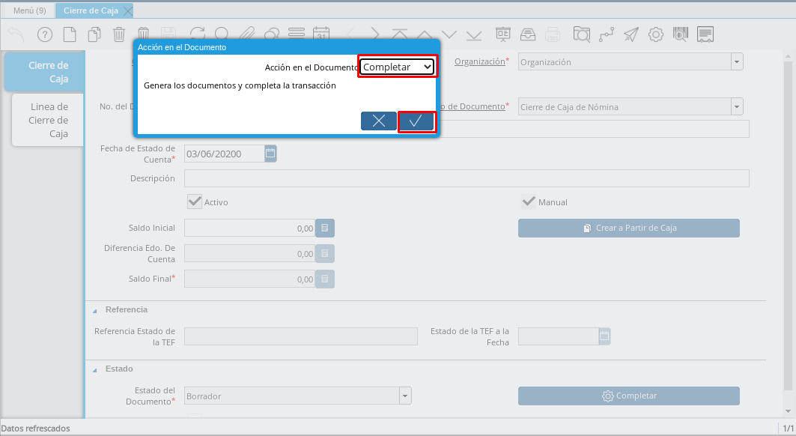Open calculator for Saldo Inicial
This screenshot has height=436, width=796.
point(325,228)
